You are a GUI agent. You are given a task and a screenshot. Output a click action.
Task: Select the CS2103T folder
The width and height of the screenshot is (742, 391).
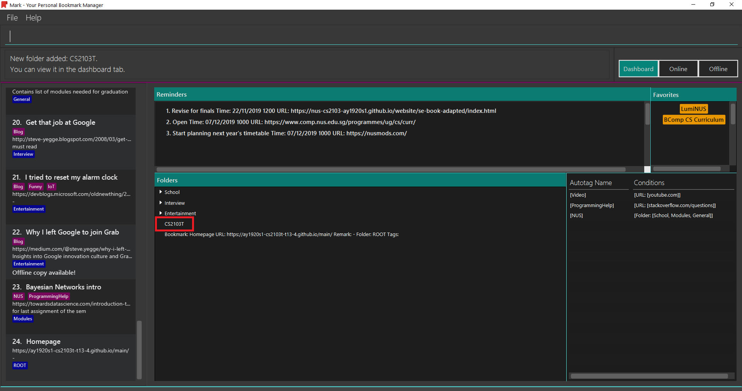[x=174, y=224]
